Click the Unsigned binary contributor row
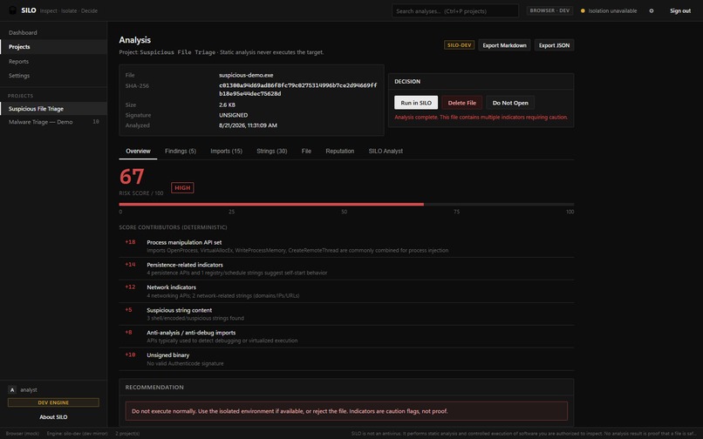This screenshot has height=439, width=703. pyautogui.click(x=346, y=359)
